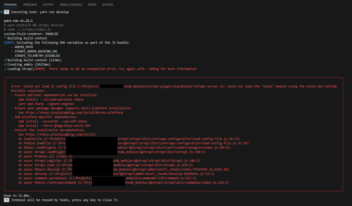This screenshot has height=206, width=352.
Task: Click 'npm install --include=optional sharp' command
Action: [51, 99]
